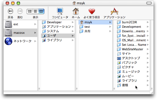Viewport: 157px width, 100px height.
Task: Expand the burn2CDR folder arrow
Action: pyautogui.click(x=148, y=22)
